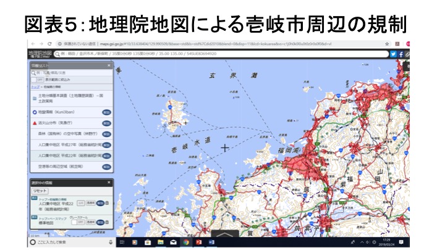This screenshot has height=250, width=445.
Task: Select the 森林(国有林)の空中写真 layer
Action: coord(66,134)
